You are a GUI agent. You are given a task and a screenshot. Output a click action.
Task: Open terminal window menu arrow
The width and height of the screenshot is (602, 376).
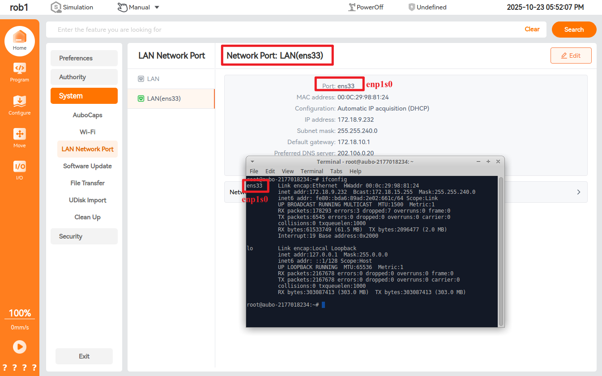252,162
